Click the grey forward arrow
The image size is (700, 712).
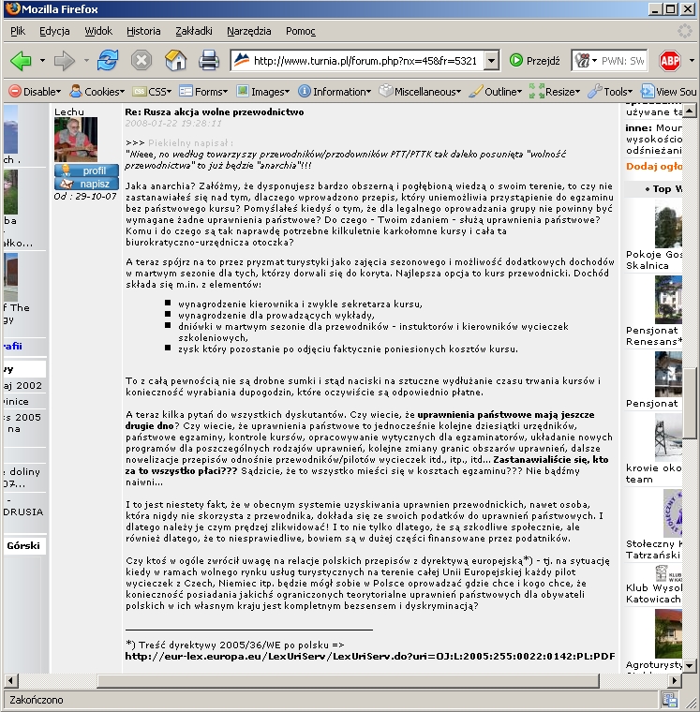coord(64,60)
